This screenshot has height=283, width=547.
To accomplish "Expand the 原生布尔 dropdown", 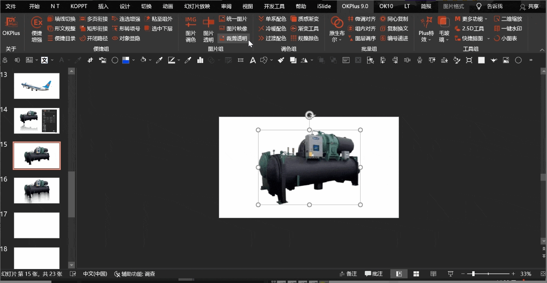I will click(x=337, y=36).
